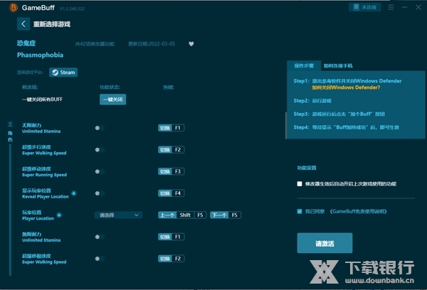The height and width of the screenshot is (290, 427).
Task: Click the large activate button
Action: click(x=325, y=243)
